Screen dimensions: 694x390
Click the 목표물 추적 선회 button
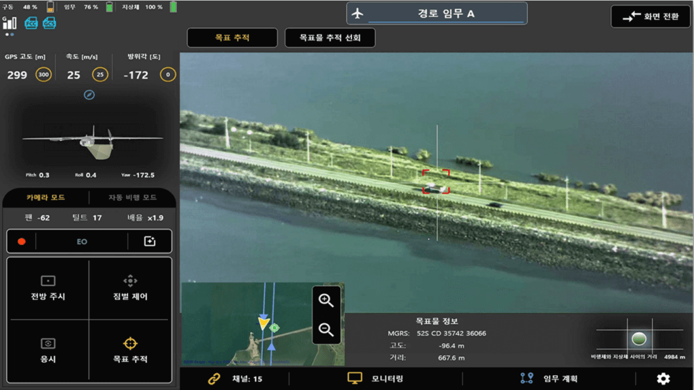pos(330,38)
